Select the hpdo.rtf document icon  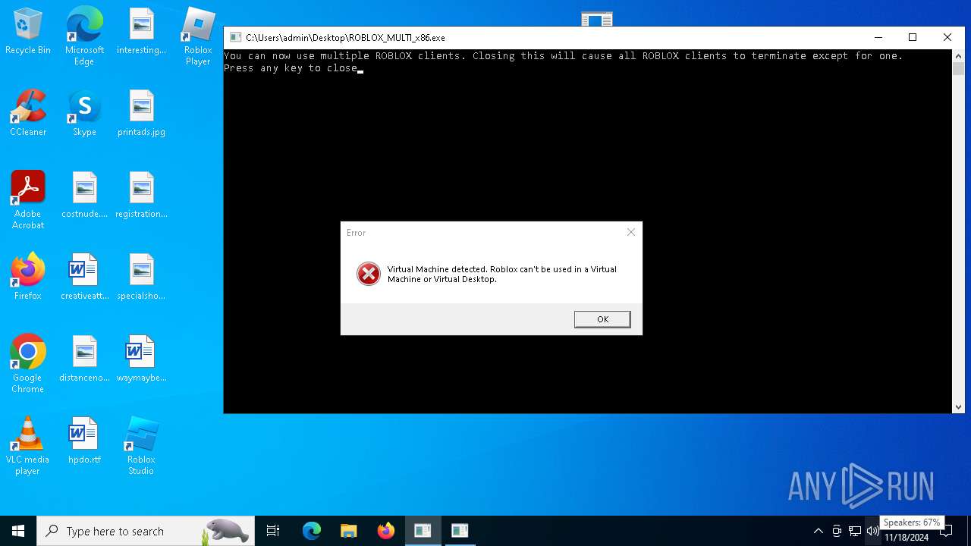click(x=84, y=441)
